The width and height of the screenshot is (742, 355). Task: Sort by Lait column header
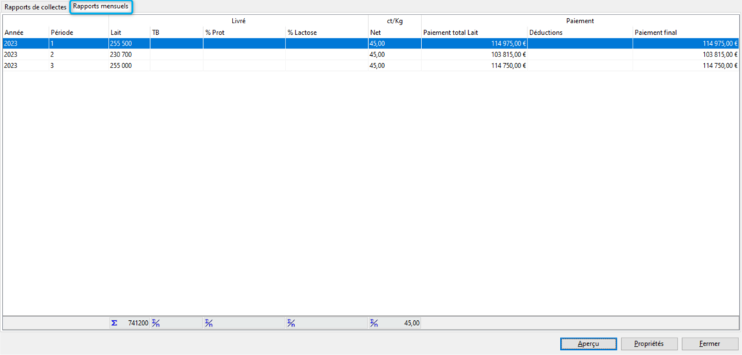click(129, 32)
